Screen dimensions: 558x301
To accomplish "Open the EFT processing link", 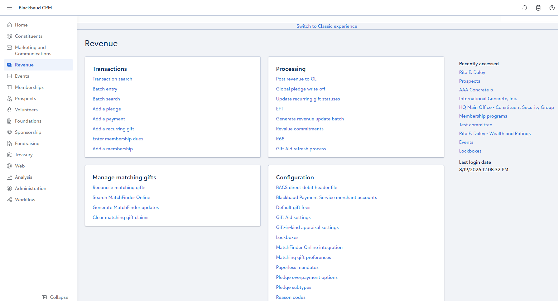I will (280, 109).
